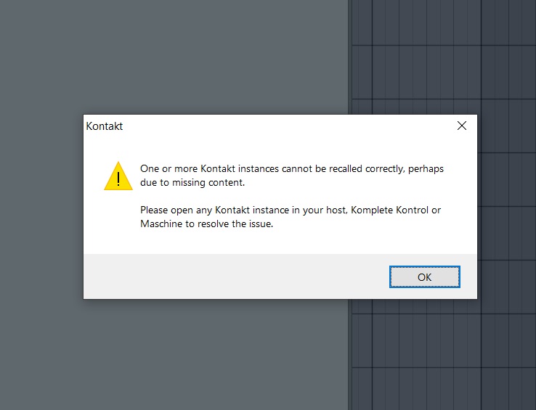The width and height of the screenshot is (536, 410).
Task: Close the Kontakt dialog with X
Action: (461, 126)
